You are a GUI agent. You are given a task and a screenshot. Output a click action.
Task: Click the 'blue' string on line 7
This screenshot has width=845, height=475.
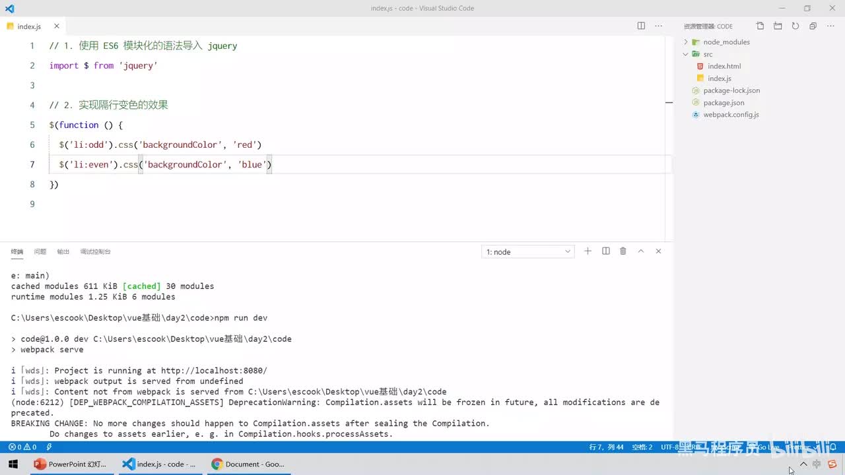[252, 164]
